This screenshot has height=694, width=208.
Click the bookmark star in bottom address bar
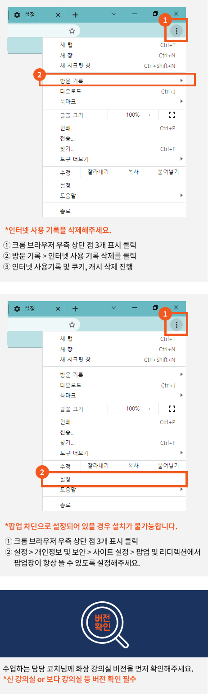pos(72,325)
